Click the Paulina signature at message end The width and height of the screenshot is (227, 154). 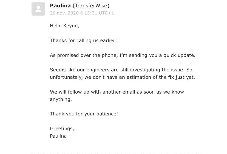click(58, 136)
